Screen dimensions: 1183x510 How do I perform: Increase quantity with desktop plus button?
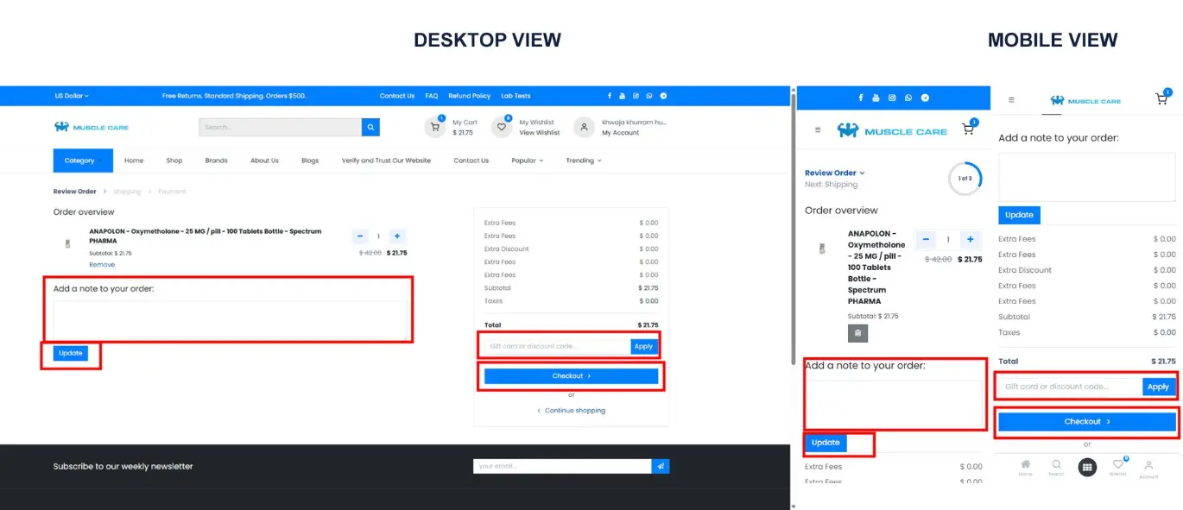396,236
